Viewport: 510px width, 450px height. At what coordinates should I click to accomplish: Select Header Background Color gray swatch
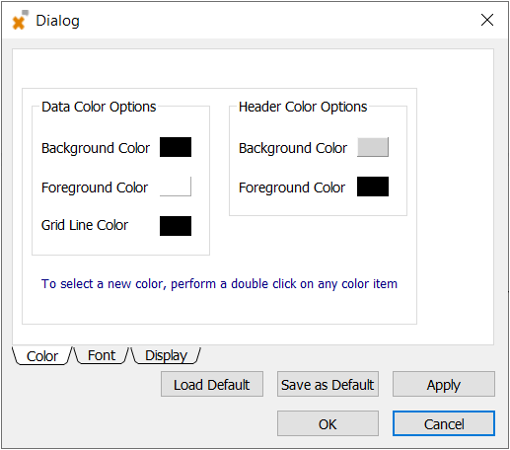click(373, 147)
